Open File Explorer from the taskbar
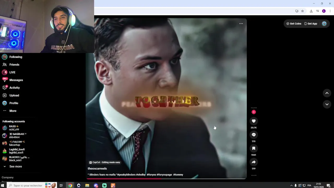The height and width of the screenshot is (188, 334). coord(87,186)
